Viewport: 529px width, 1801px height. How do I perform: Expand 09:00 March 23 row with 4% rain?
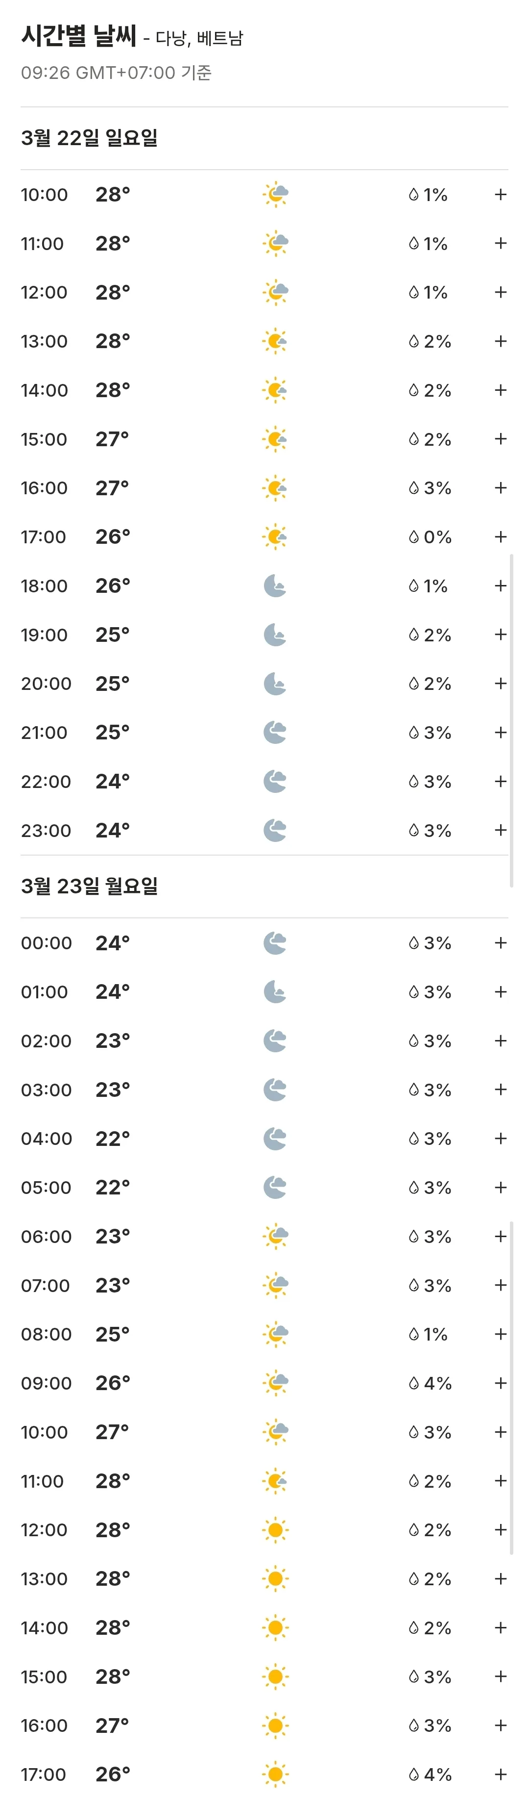[501, 1384]
